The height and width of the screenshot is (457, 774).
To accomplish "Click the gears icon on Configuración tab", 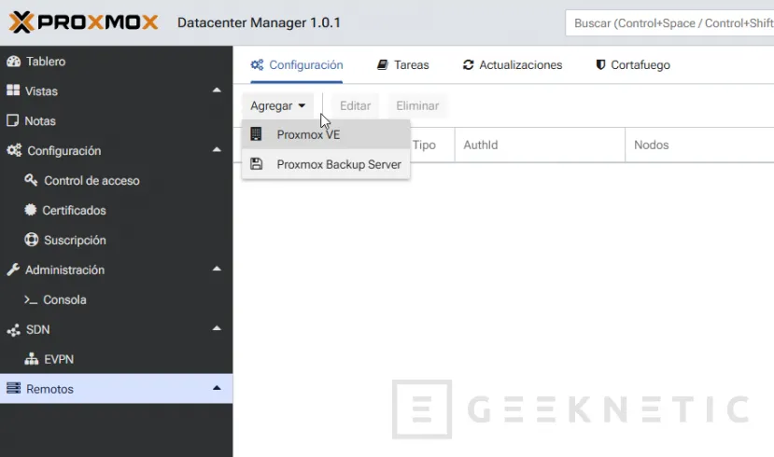I will pos(257,64).
